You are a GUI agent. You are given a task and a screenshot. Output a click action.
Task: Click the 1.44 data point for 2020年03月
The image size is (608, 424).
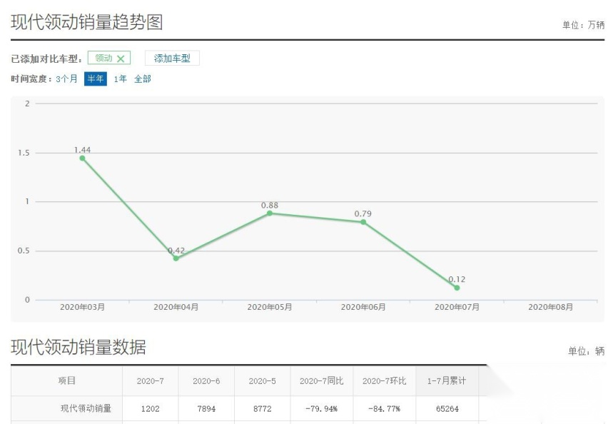[x=82, y=158]
